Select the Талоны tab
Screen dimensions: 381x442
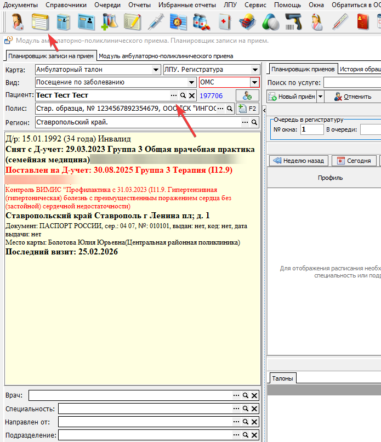pos(282,378)
